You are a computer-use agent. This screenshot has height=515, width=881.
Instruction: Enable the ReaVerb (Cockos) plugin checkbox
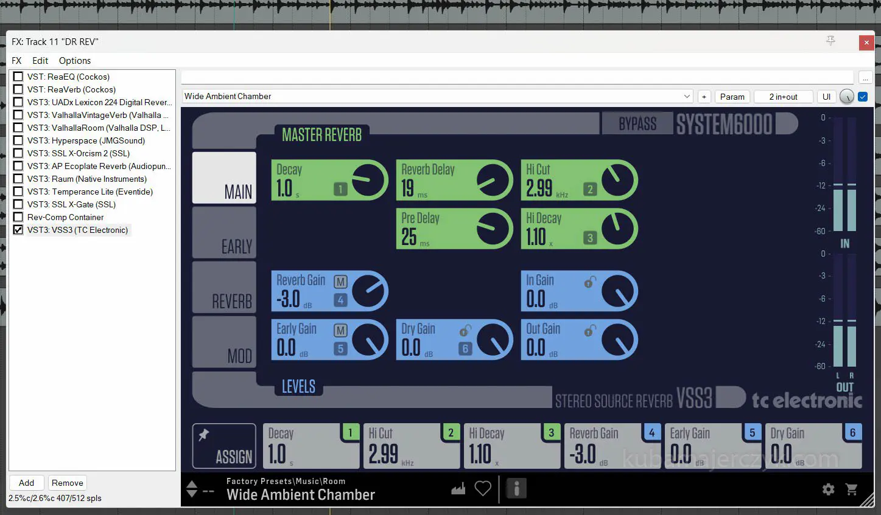click(x=18, y=89)
